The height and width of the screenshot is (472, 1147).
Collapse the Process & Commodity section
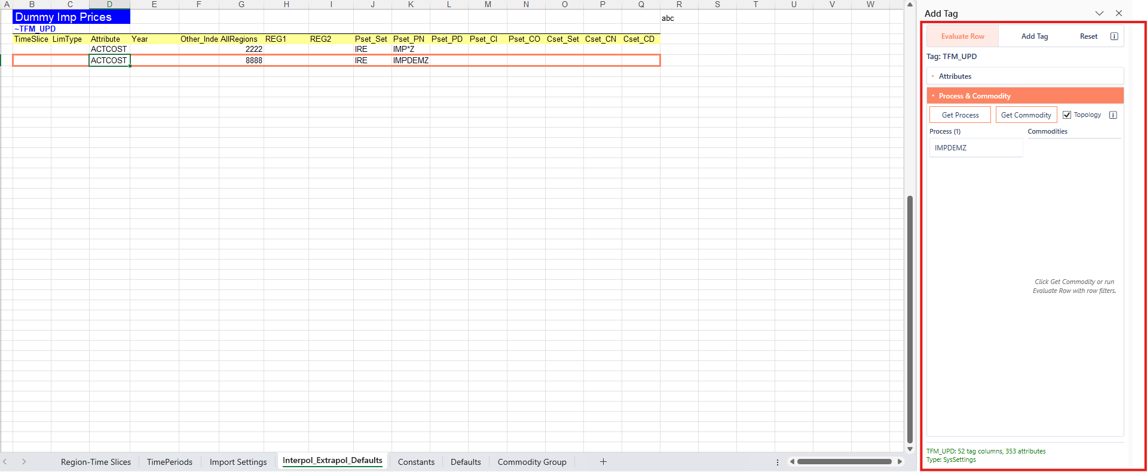coord(1025,96)
